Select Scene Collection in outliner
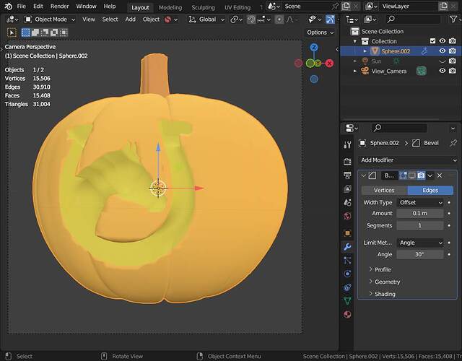Screen dimensions: 462x361 click(382, 31)
